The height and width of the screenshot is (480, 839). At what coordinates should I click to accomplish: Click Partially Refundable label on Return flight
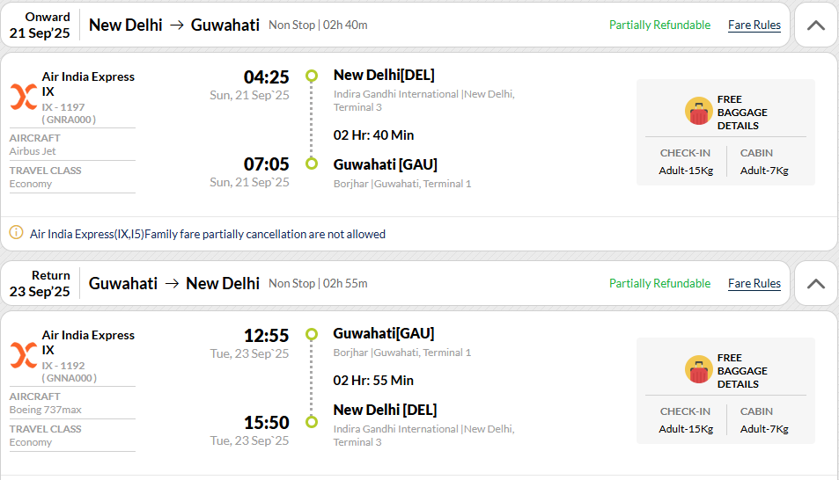click(659, 284)
